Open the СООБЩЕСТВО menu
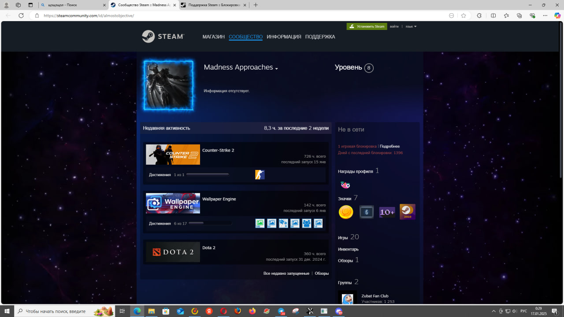564x317 pixels. point(245,37)
